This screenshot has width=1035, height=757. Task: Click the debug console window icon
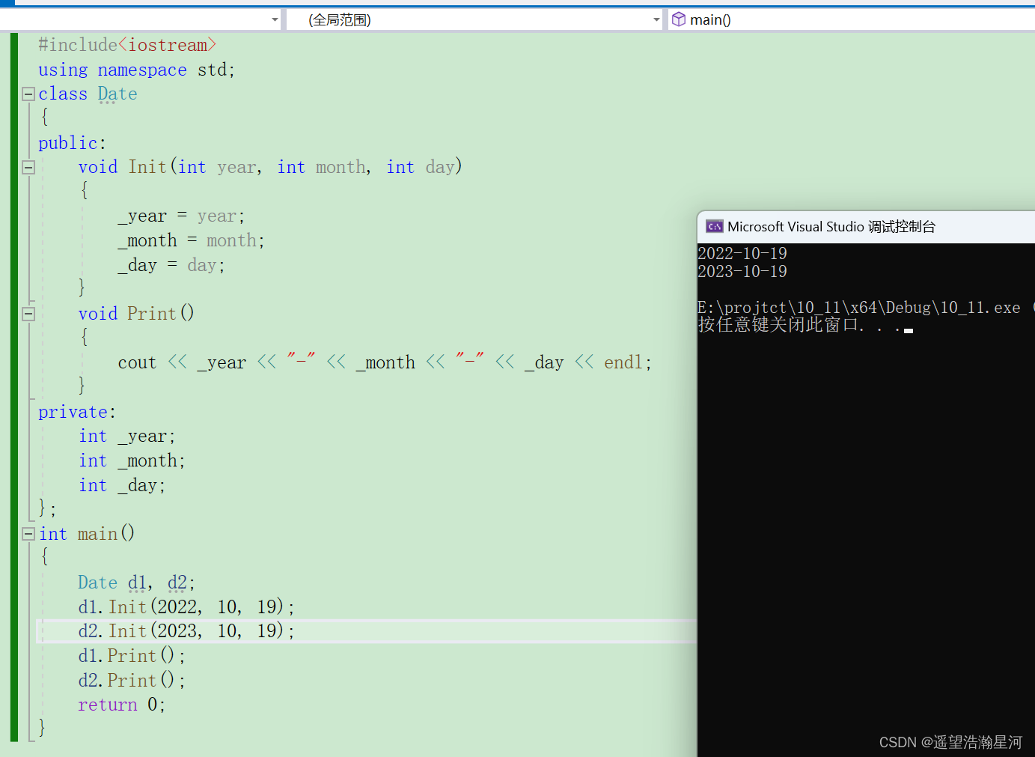714,226
